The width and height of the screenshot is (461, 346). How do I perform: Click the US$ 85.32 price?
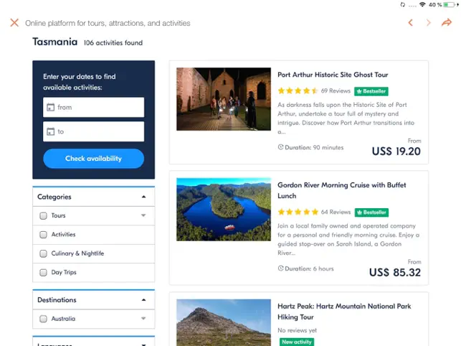[395, 272]
